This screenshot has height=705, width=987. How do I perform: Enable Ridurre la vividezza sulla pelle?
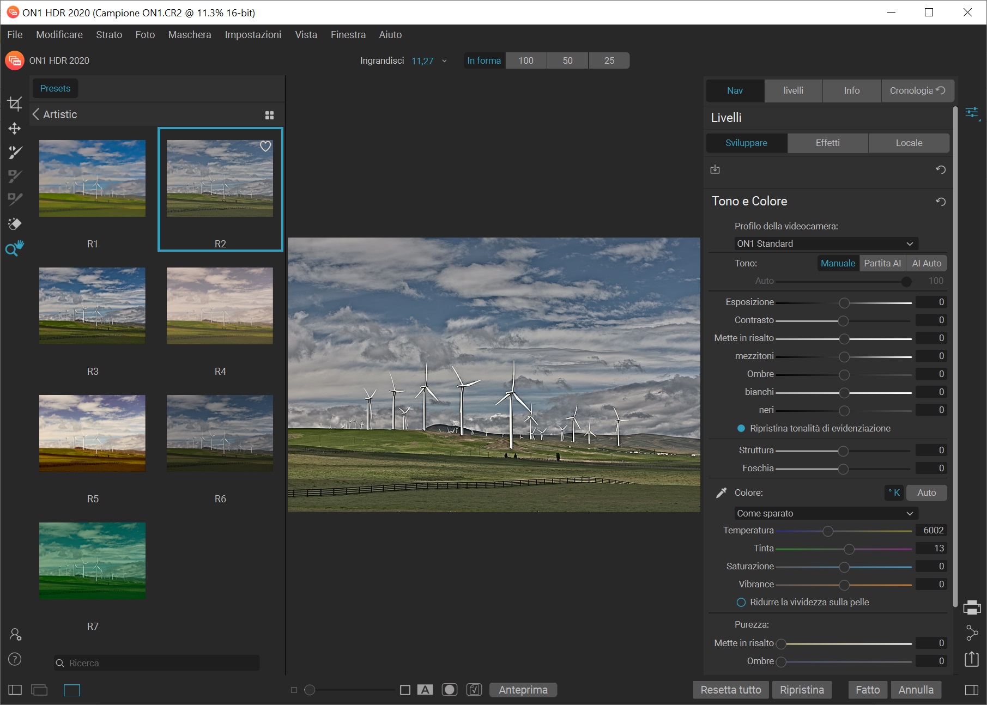(741, 603)
